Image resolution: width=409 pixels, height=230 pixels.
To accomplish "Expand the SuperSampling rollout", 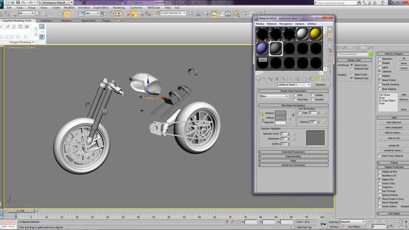I will coord(293,157).
